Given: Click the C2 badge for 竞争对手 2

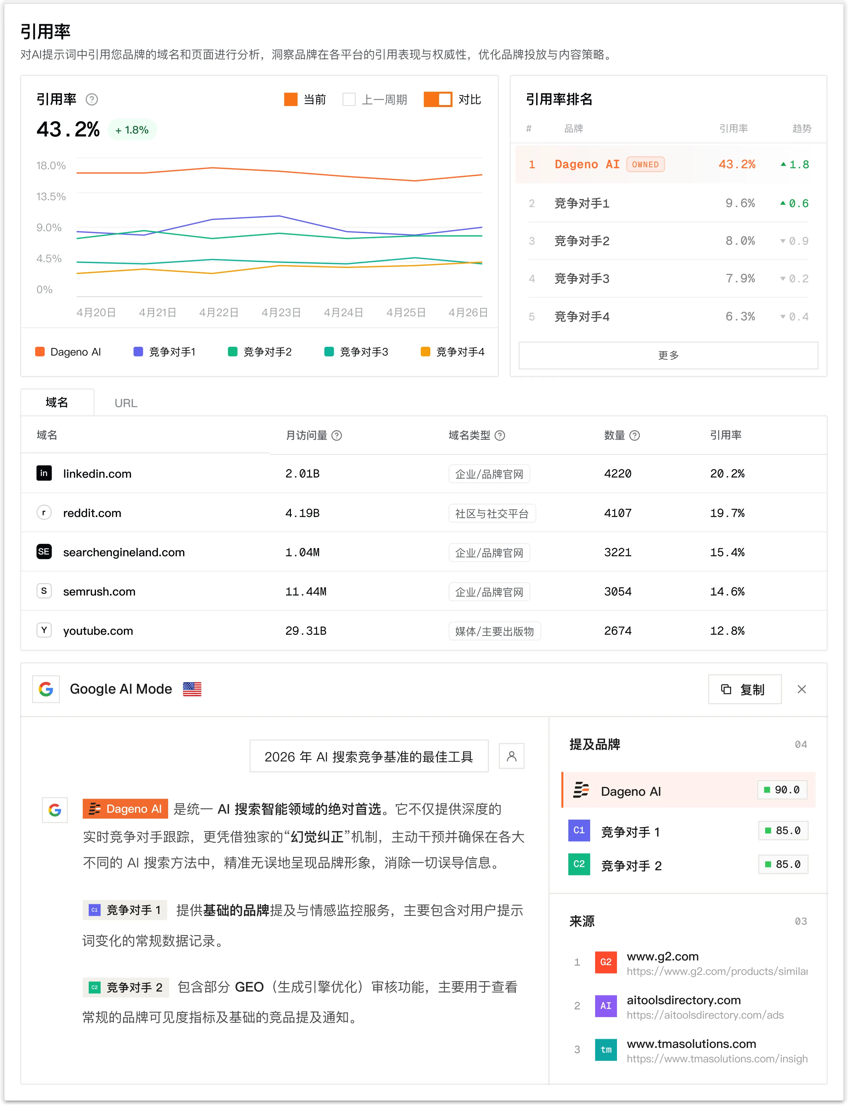Looking at the screenshot, I should pyautogui.click(x=579, y=864).
